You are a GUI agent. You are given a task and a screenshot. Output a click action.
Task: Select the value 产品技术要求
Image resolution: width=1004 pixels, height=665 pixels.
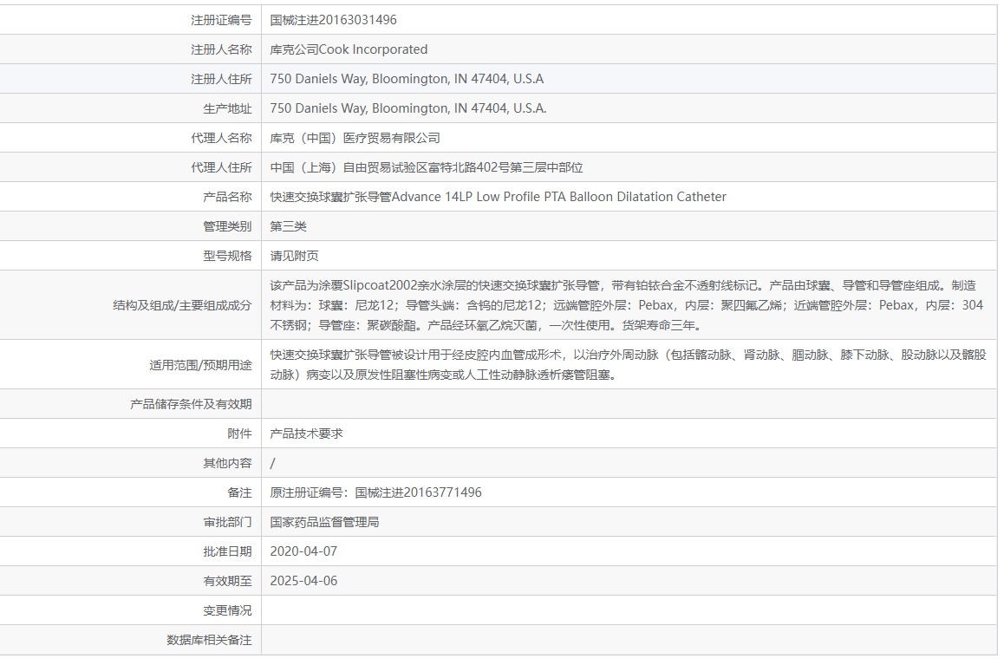click(x=306, y=434)
